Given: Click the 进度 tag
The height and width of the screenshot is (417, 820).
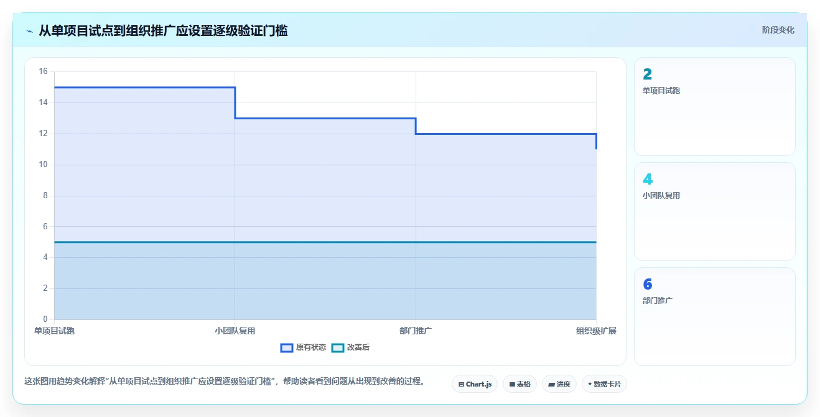Looking at the screenshot, I should (559, 384).
